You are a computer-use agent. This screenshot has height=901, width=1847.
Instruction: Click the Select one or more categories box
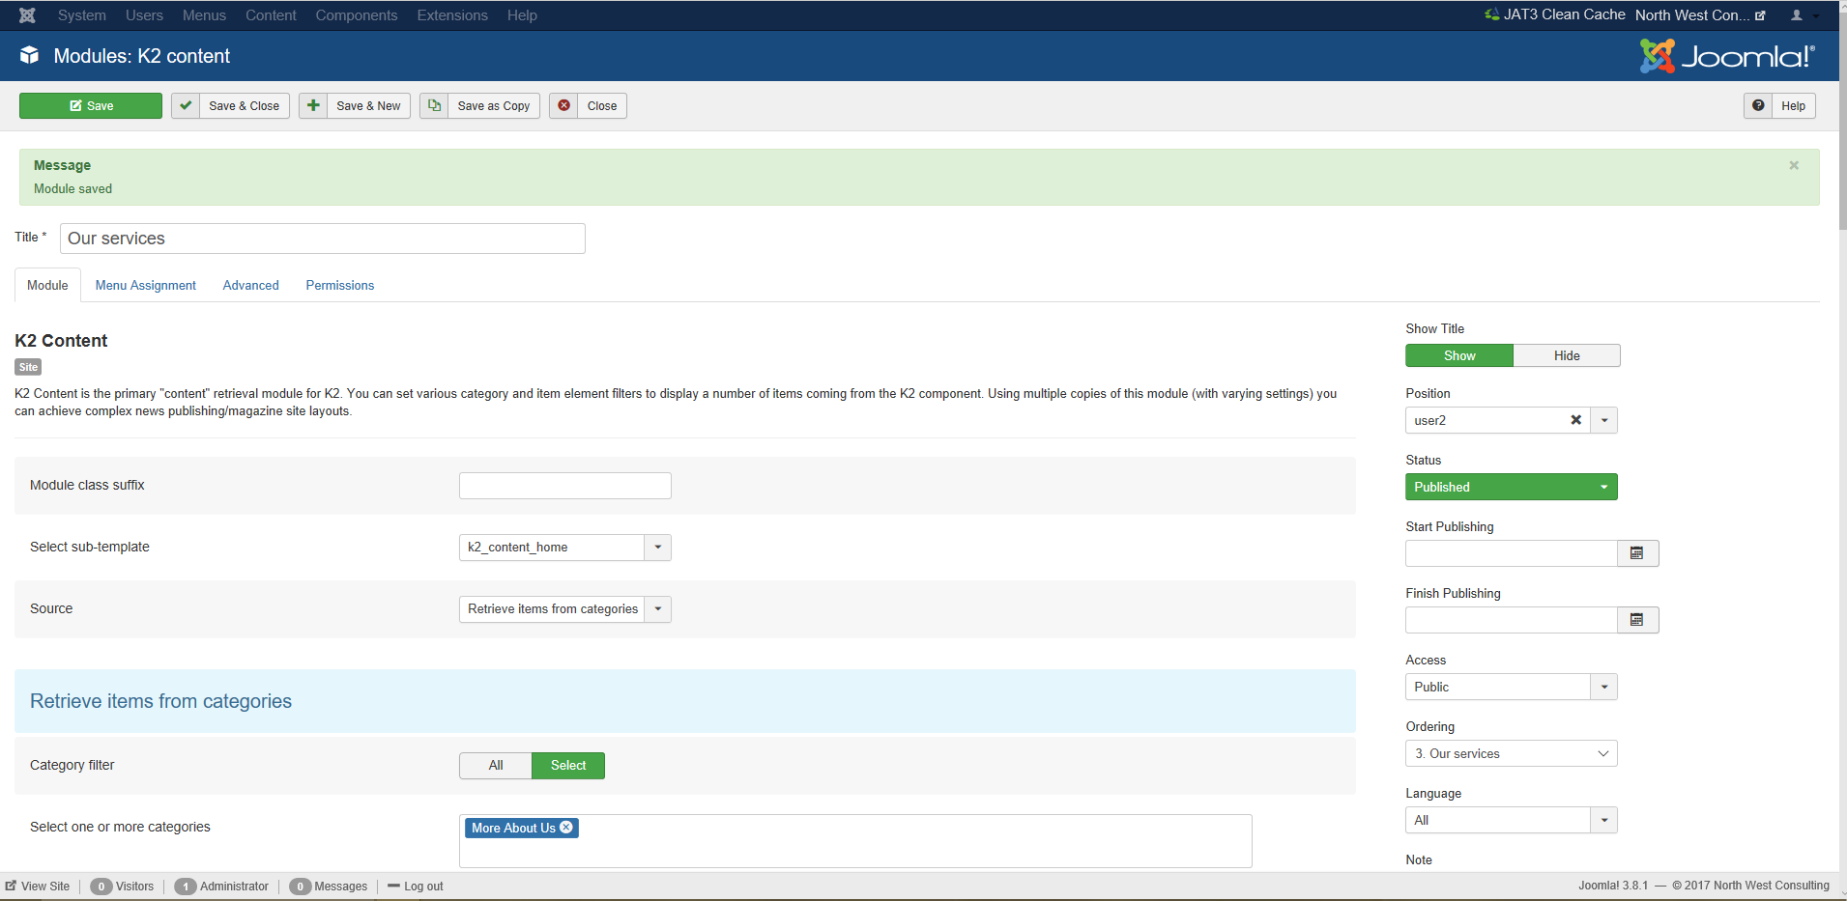point(855,840)
